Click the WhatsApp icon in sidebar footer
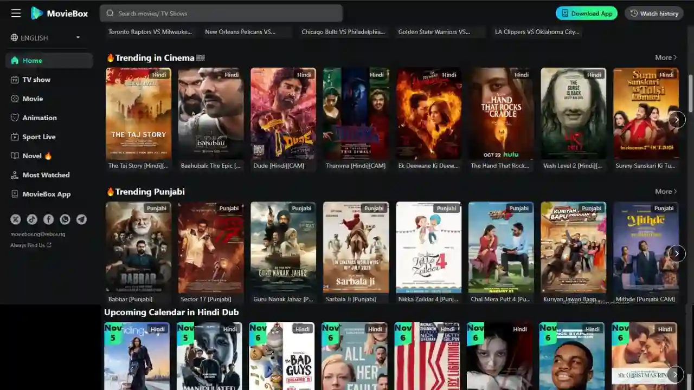 (x=65, y=219)
